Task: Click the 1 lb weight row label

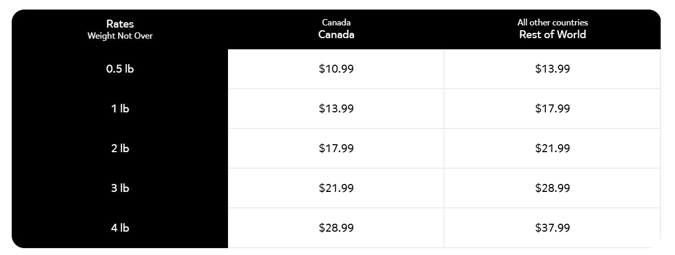Action: click(x=120, y=109)
